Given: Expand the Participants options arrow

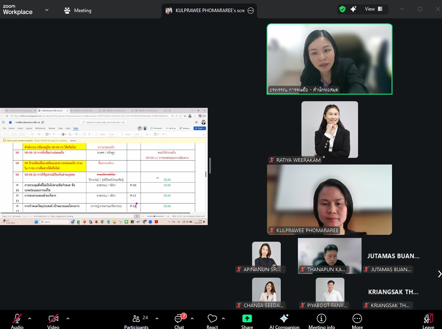Looking at the screenshot, I should 157,318.
